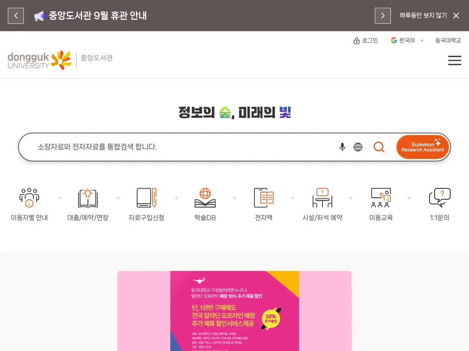
Task: Launch Summon Research Assistant
Action: (x=423, y=147)
